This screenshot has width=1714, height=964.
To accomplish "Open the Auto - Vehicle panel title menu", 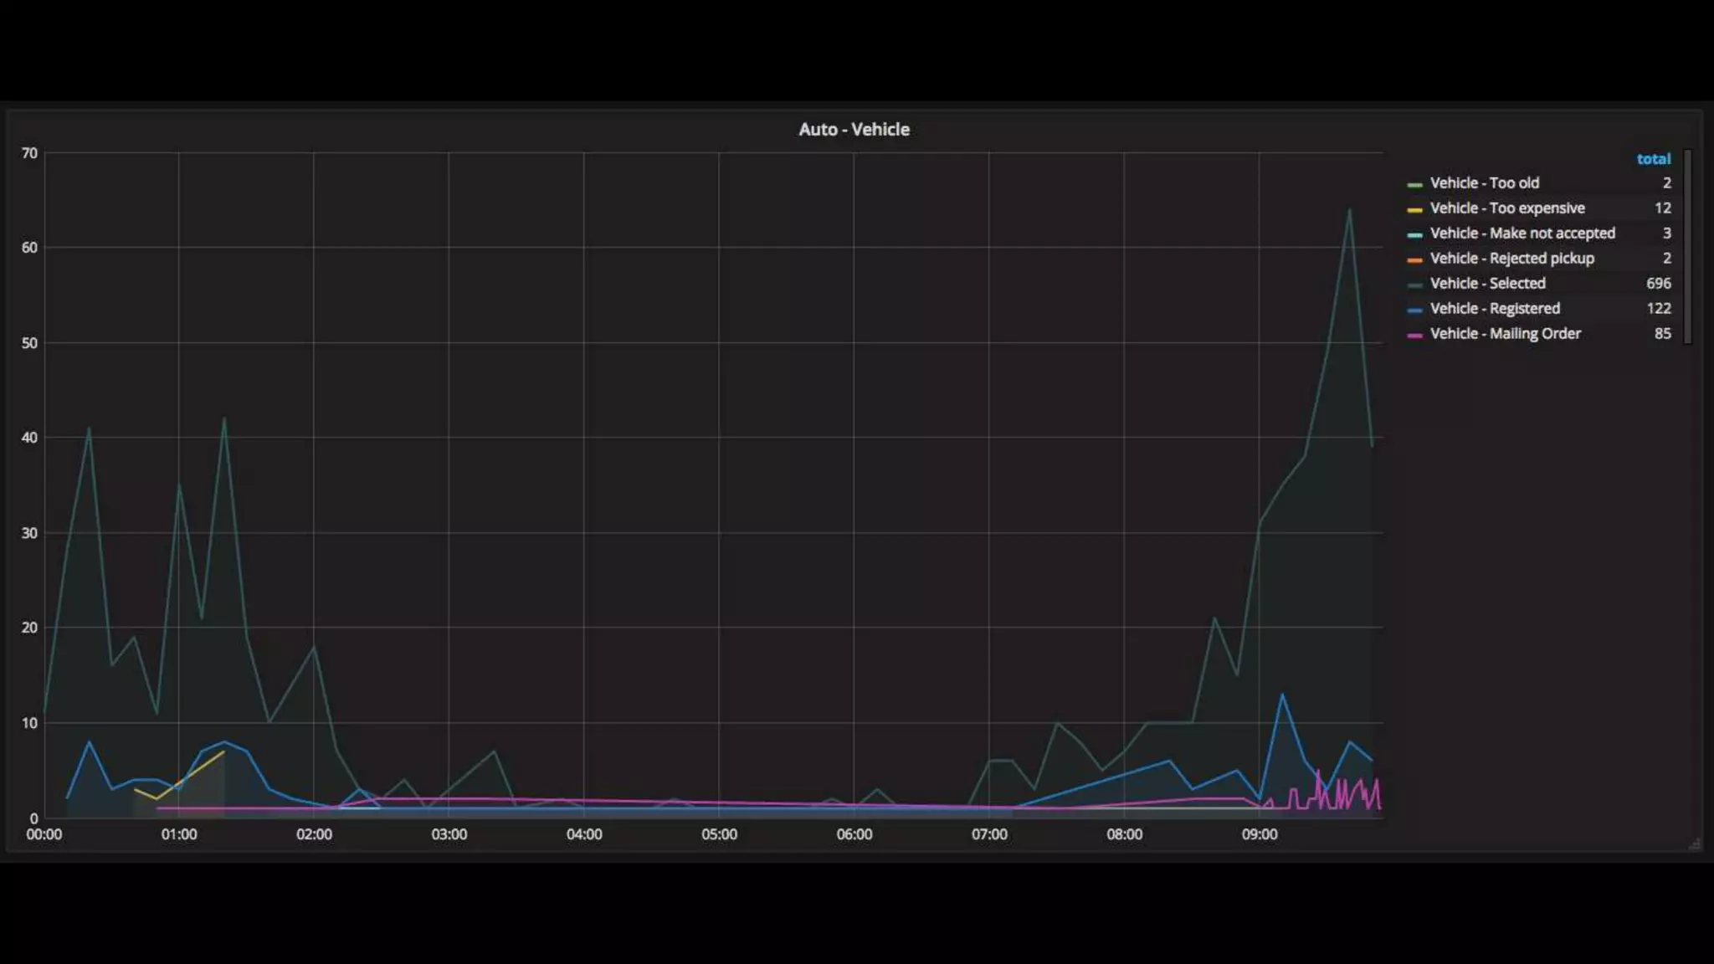I will [x=854, y=130].
